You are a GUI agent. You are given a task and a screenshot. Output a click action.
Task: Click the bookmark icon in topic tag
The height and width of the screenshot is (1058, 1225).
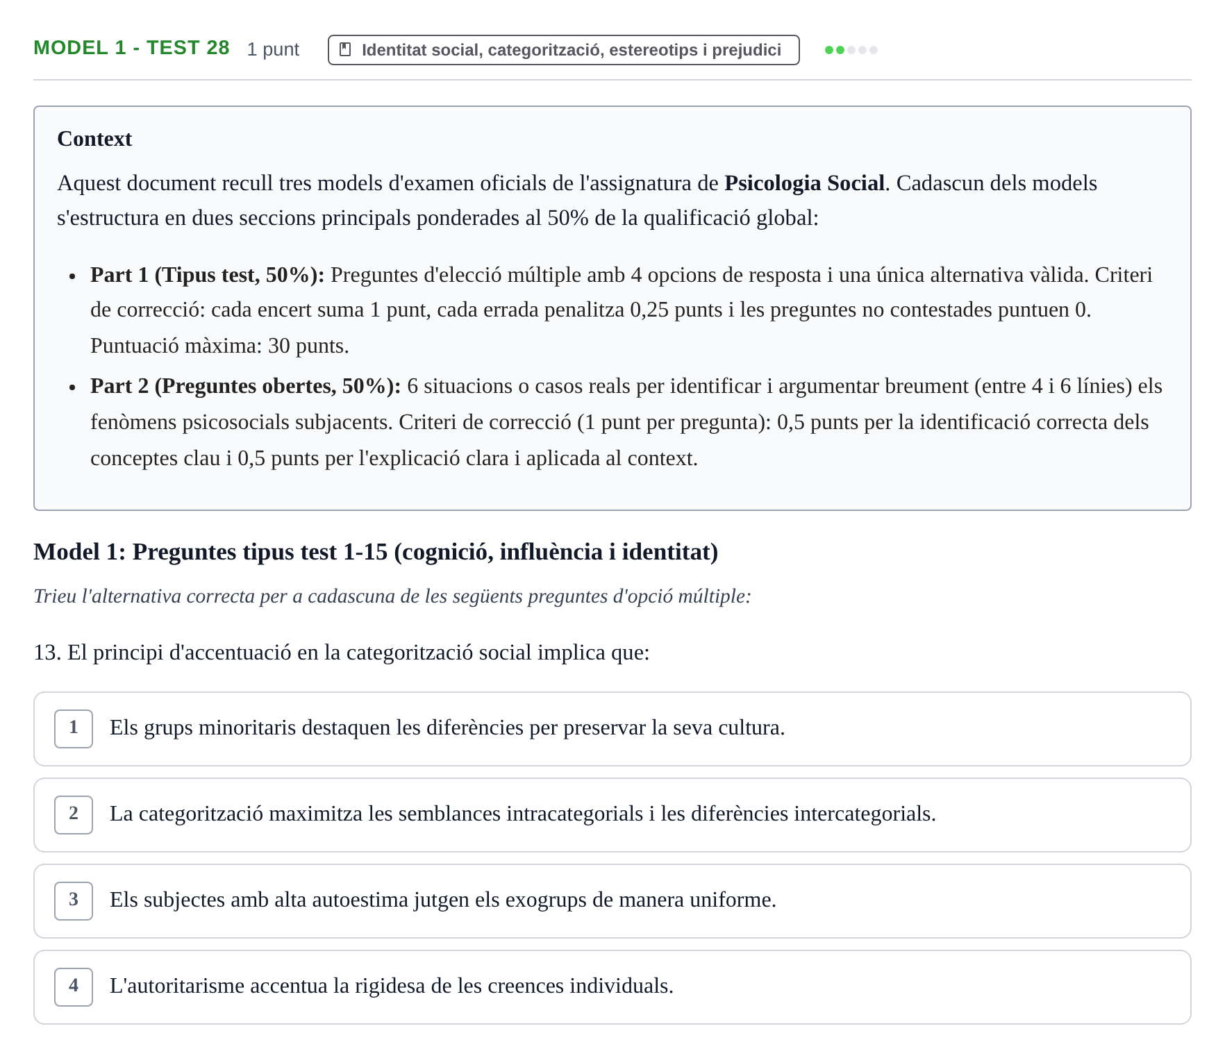point(344,50)
